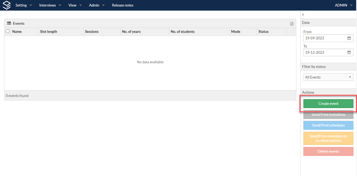Image resolution: width=357 pixels, height=176 pixels.
Task: Sort by the Slot length column
Action: point(61,32)
